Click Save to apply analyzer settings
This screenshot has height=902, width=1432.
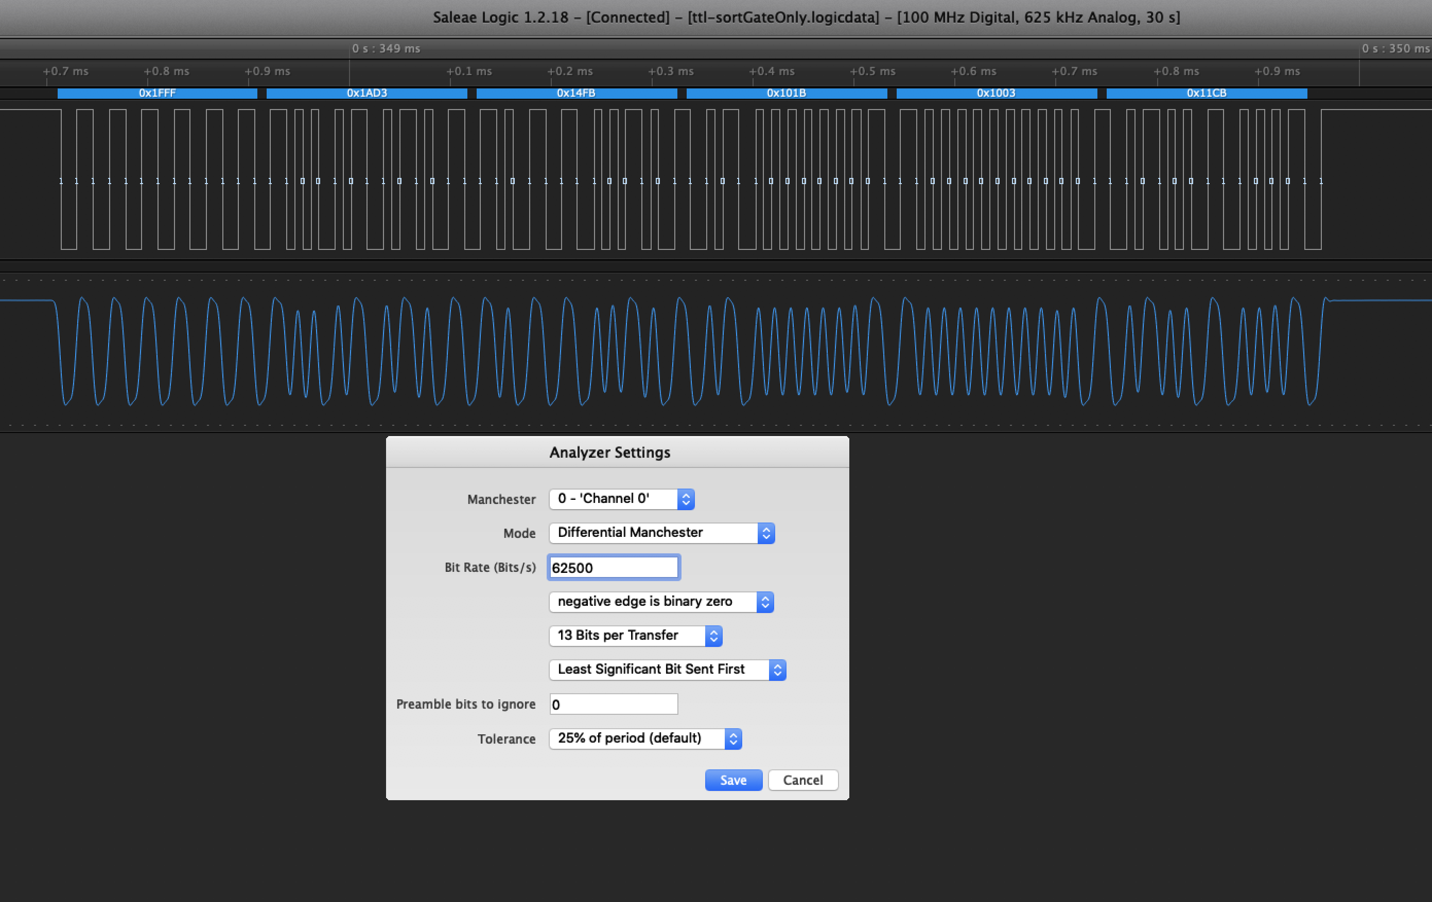tap(733, 780)
